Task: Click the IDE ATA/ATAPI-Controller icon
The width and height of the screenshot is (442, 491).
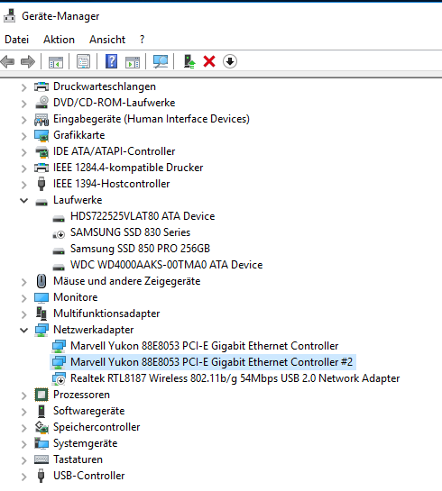Action: pyautogui.click(x=41, y=151)
